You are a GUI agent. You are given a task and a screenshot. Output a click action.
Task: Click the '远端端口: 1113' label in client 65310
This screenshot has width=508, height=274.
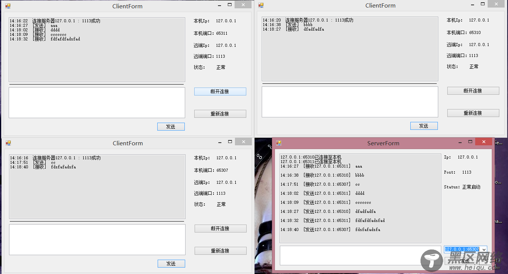tap(462, 55)
